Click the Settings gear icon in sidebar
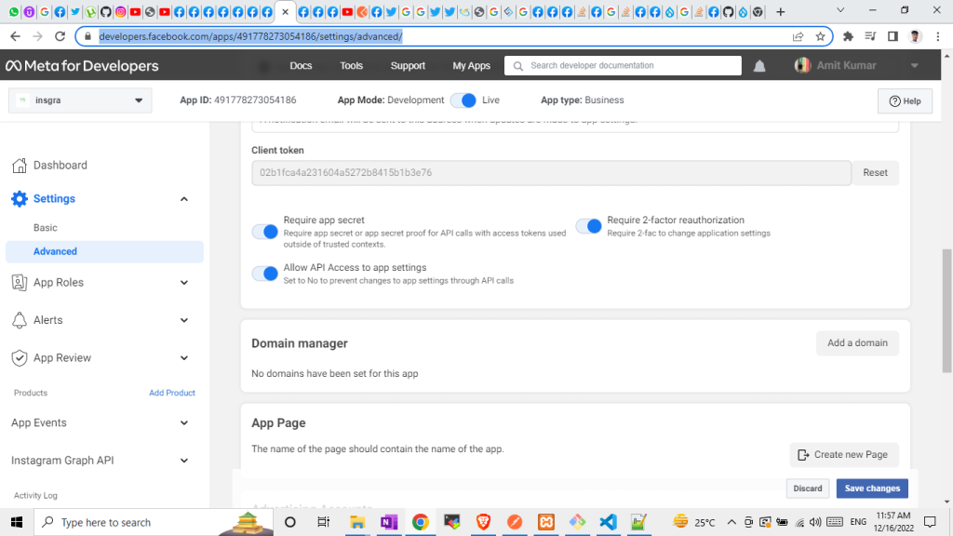953x536 pixels. click(x=19, y=199)
